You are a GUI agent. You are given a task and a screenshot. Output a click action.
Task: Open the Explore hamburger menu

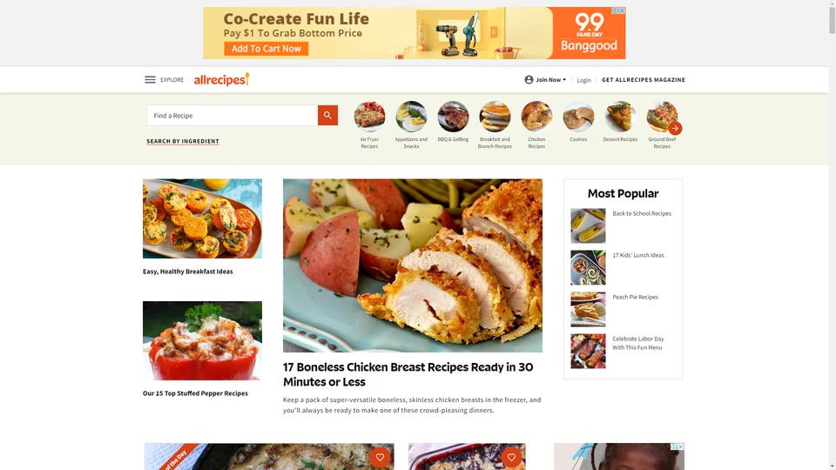[150, 79]
